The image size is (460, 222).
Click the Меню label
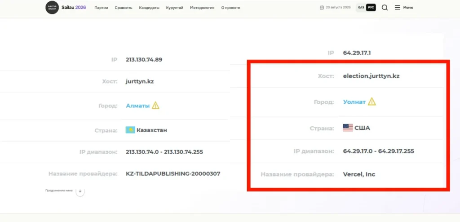(408, 8)
